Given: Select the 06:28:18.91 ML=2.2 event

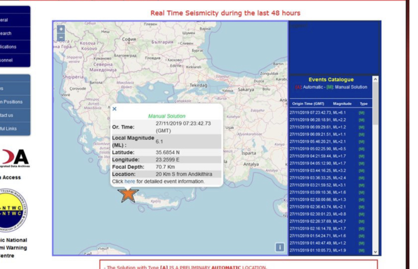Looking at the screenshot, I should click(x=327, y=120).
